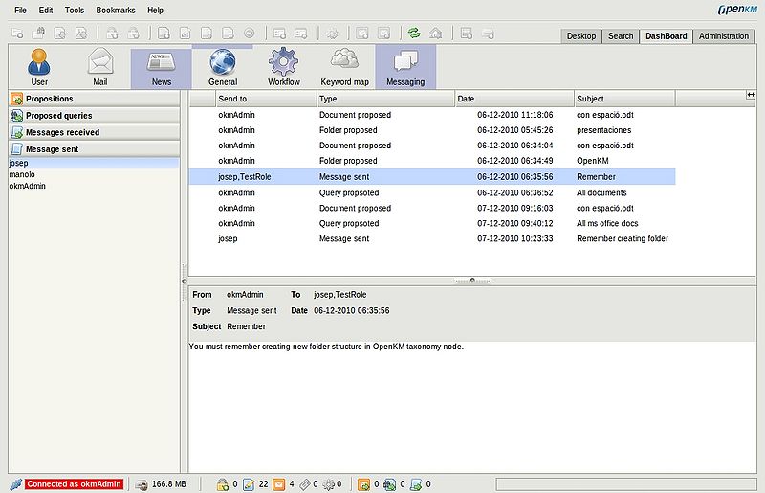Click the repository size disk icon
This screenshot has width=765, height=493.
click(142, 484)
